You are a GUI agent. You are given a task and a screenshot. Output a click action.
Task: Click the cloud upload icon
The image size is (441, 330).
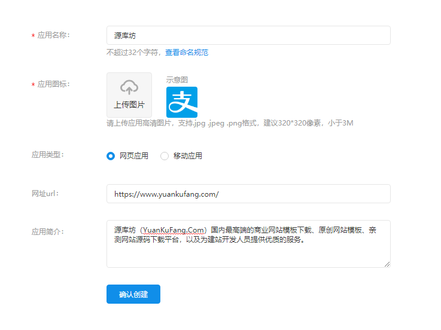(129, 87)
